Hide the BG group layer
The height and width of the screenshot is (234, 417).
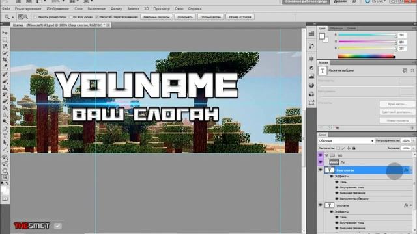coord(321,155)
